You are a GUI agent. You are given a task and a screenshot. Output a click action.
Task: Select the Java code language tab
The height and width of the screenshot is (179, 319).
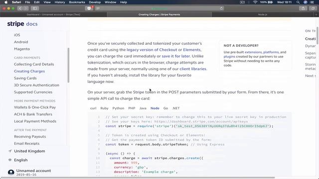pos(143,108)
